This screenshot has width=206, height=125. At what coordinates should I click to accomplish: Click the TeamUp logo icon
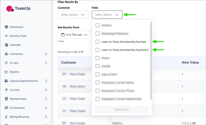10,9
